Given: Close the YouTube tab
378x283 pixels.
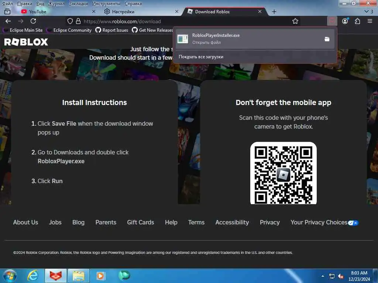Looking at the screenshot, I should tap(94, 11).
